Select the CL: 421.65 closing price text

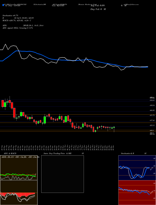click(58, 6)
